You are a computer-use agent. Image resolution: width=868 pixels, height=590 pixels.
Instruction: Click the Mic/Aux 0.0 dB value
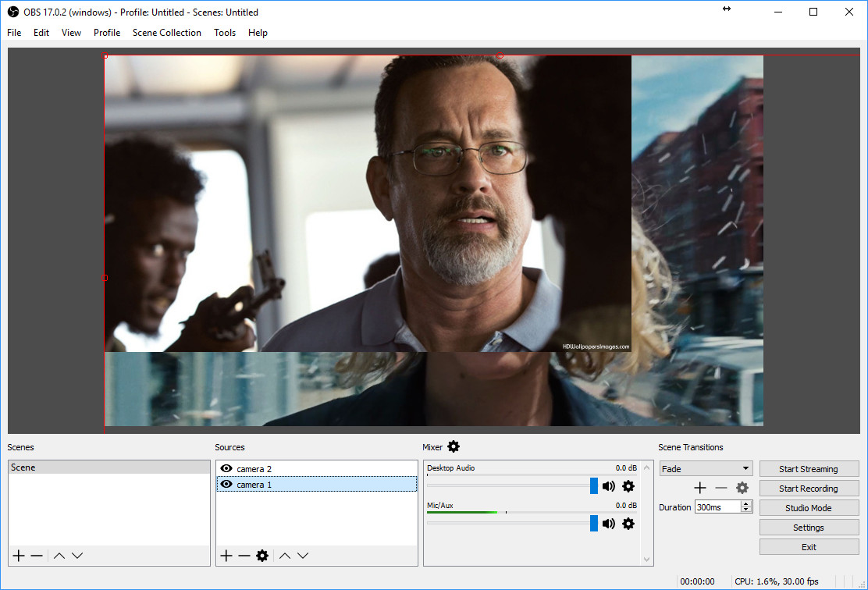[x=626, y=505]
